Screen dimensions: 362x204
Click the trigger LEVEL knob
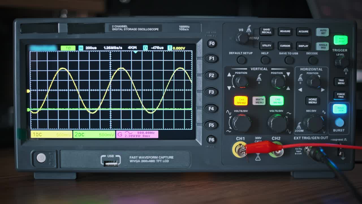click(x=342, y=61)
